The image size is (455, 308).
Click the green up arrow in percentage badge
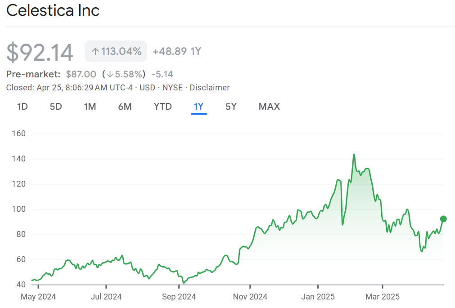[95, 51]
